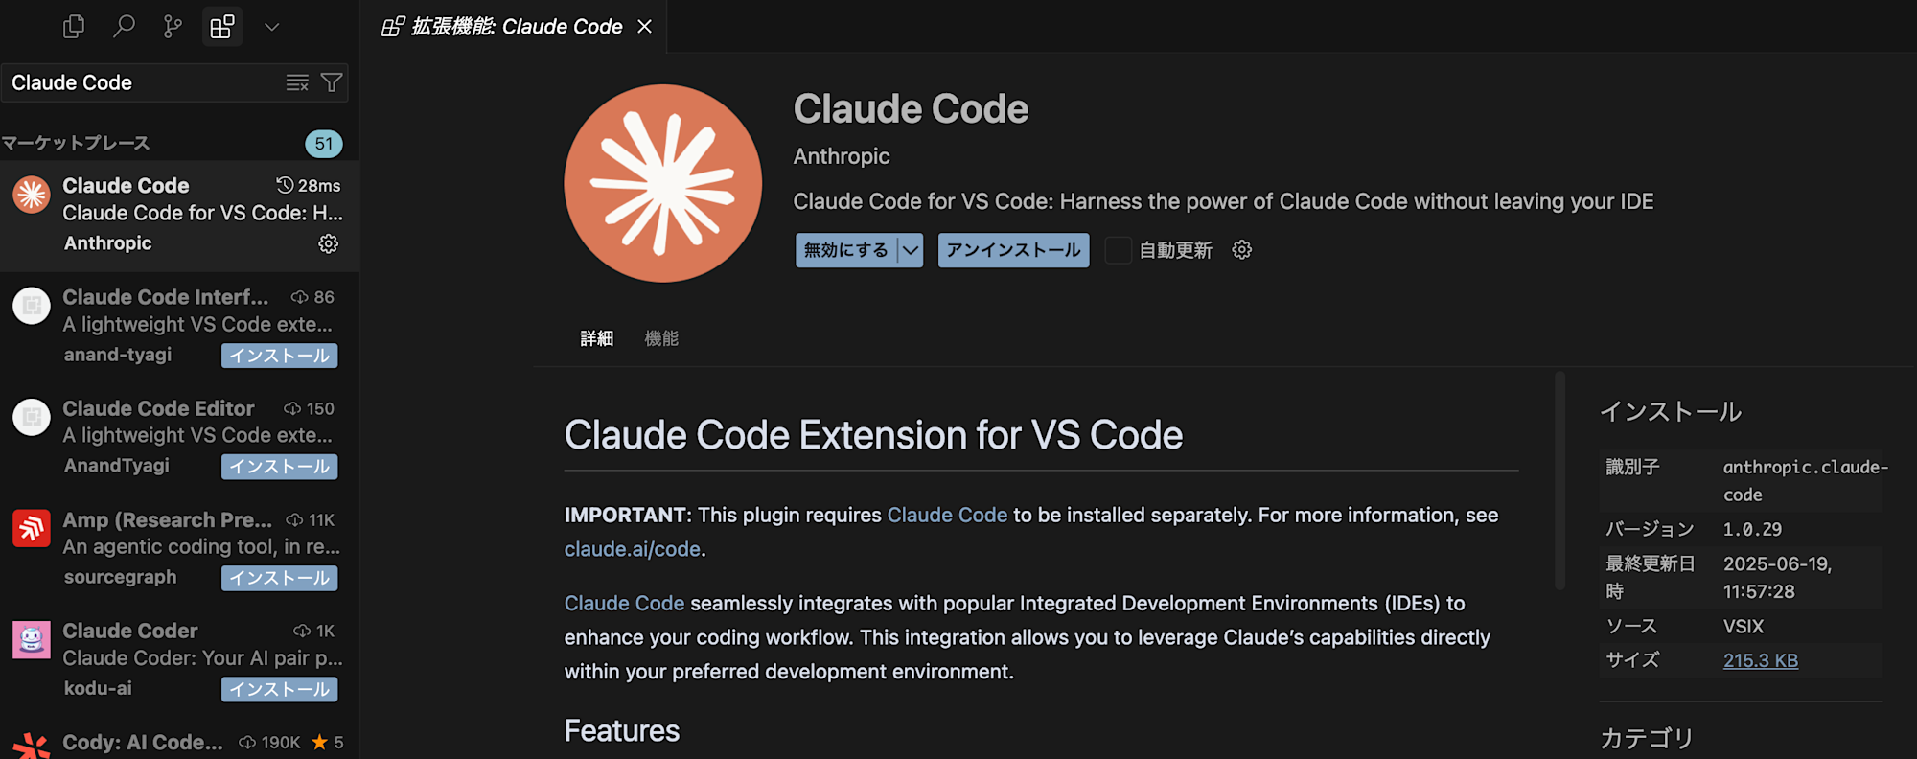
Task: Open extension settings gear in header
Action: pyautogui.click(x=1242, y=250)
